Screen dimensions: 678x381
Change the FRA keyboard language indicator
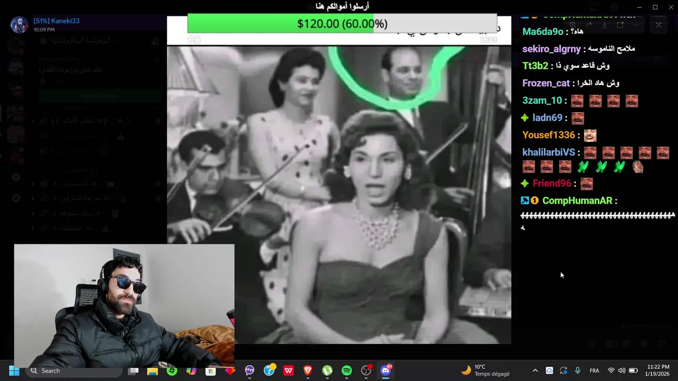594,371
